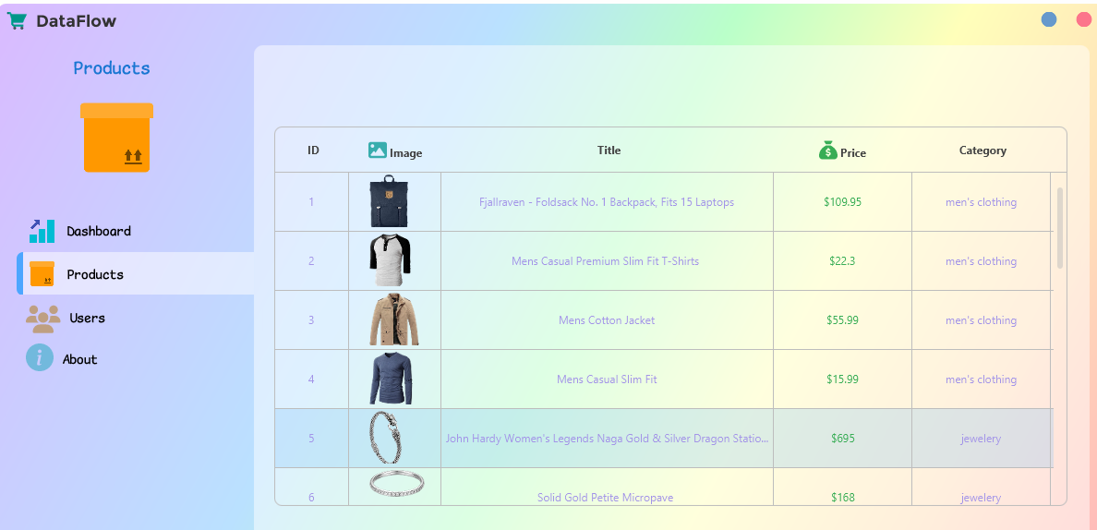Select the John Hardy bracelet row title

pyautogui.click(x=607, y=439)
